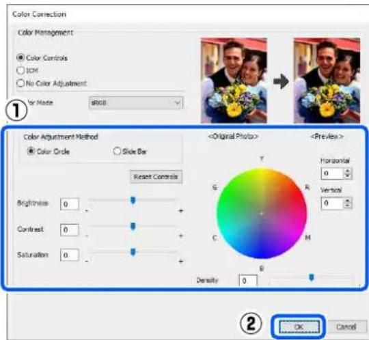This screenshot has height=340, width=369.
Task: Choose the No Color Adjustment option
Action: (20, 83)
